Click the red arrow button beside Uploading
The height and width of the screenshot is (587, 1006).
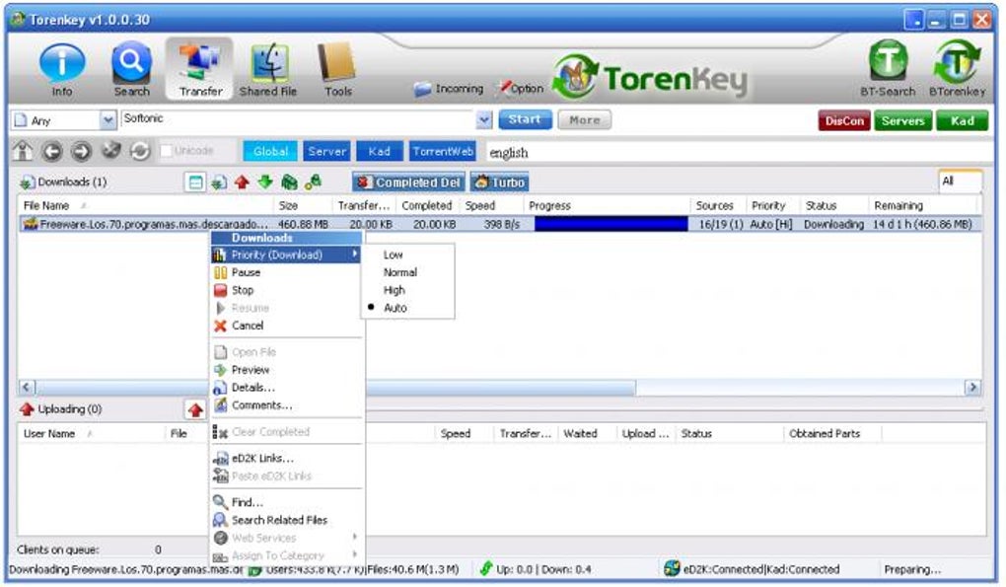pos(195,409)
